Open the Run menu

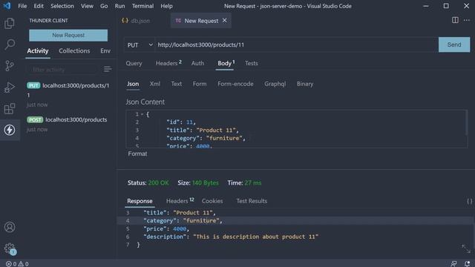119,6
